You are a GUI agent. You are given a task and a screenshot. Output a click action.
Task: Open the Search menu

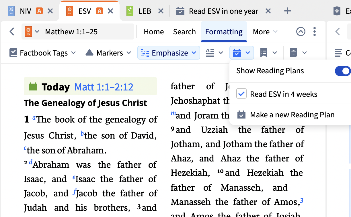coord(184,31)
